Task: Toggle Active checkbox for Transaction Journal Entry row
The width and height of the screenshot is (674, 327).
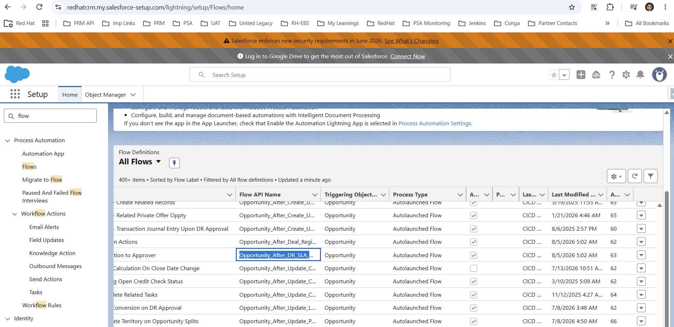Action: (473, 229)
